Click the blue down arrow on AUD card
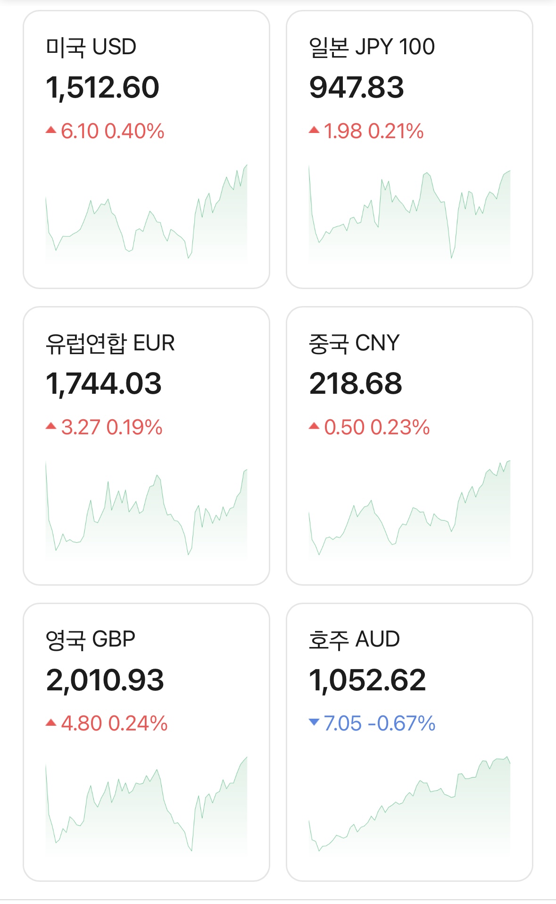This screenshot has width=556, height=904. [x=314, y=722]
